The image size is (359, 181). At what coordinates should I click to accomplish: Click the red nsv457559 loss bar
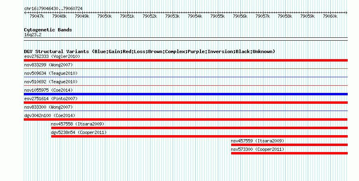[289, 145]
